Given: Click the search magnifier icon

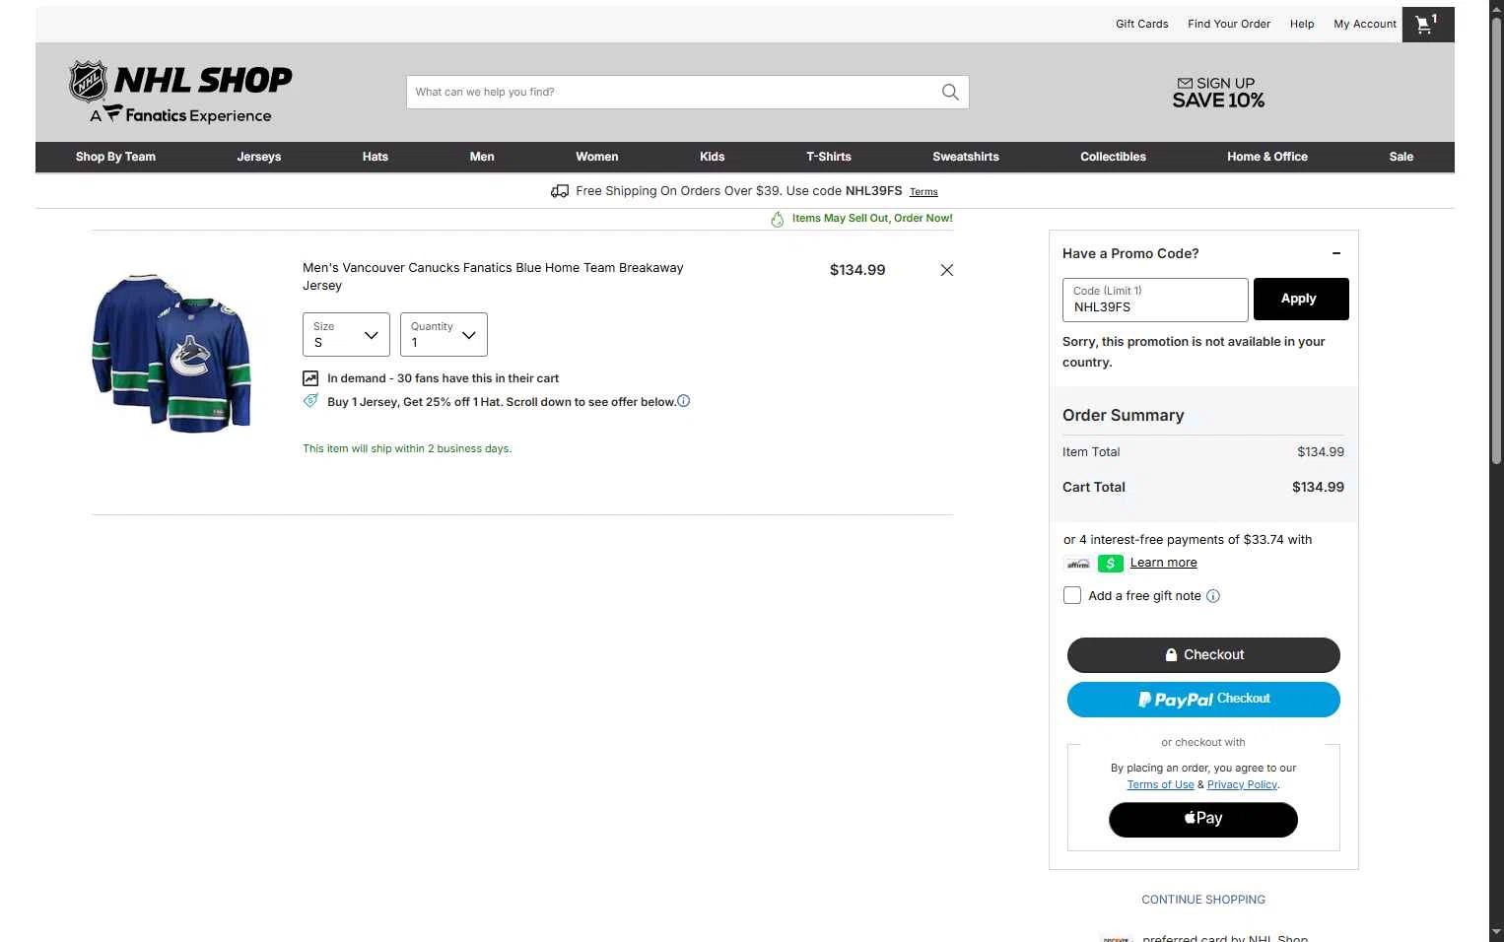Looking at the screenshot, I should pos(950,92).
